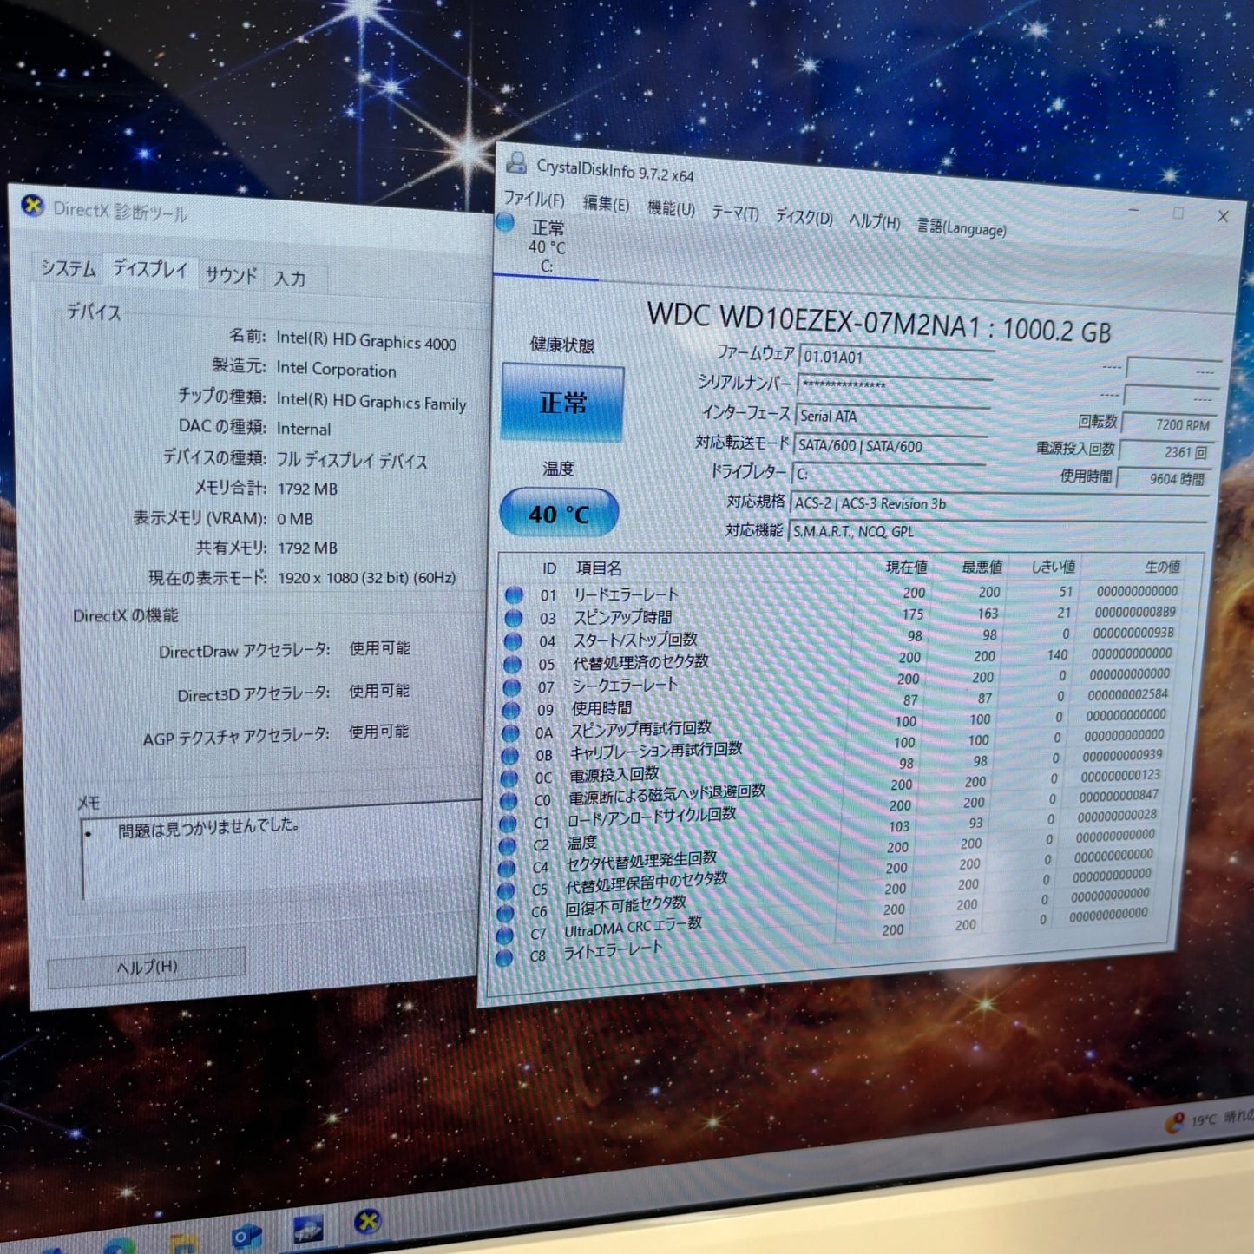
Task: Click status circle for ID 09 power-on hours
Action: click(510, 710)
